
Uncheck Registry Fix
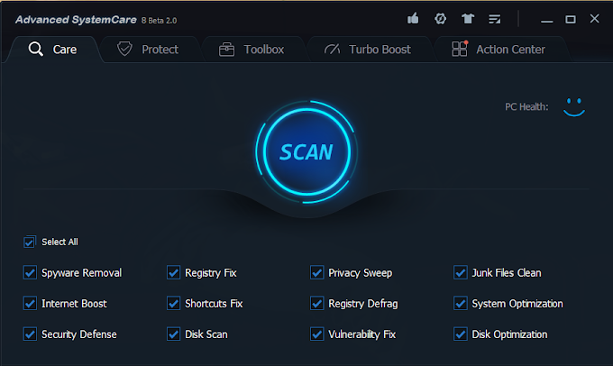(174, 272)
